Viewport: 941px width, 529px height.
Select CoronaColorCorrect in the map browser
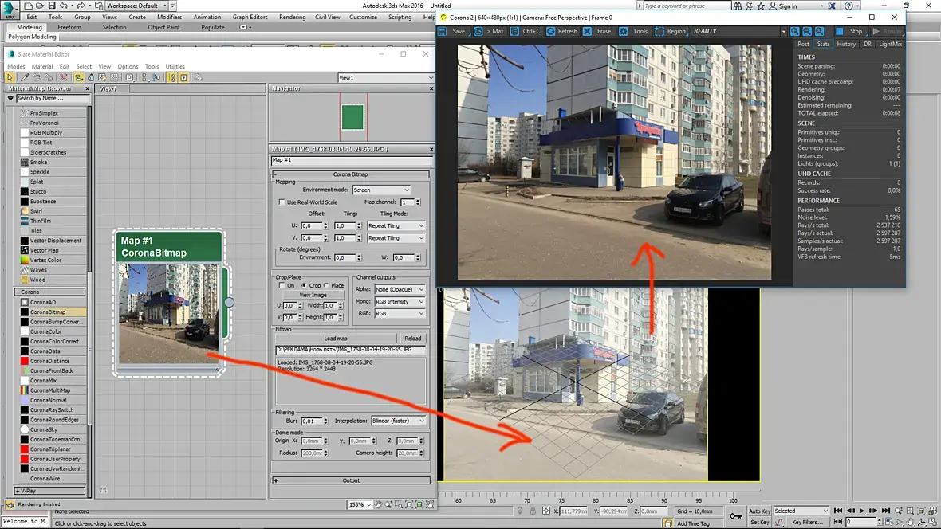(x=56, y=341)
